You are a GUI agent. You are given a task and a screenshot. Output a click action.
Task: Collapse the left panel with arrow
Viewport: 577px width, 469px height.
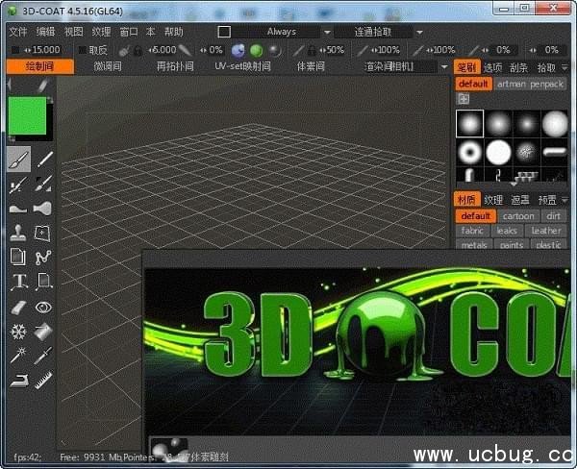10,85
